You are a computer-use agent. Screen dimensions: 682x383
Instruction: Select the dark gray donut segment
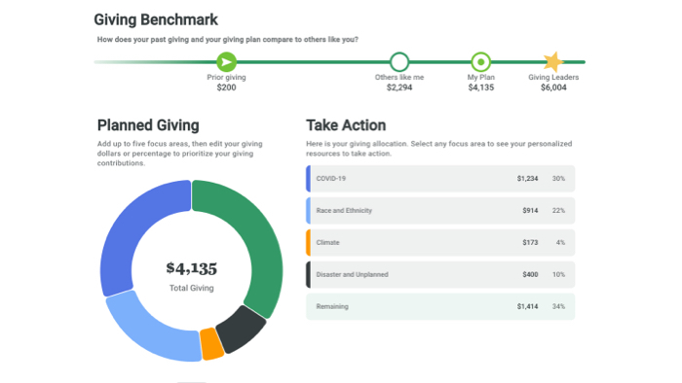tap(241, 330)
